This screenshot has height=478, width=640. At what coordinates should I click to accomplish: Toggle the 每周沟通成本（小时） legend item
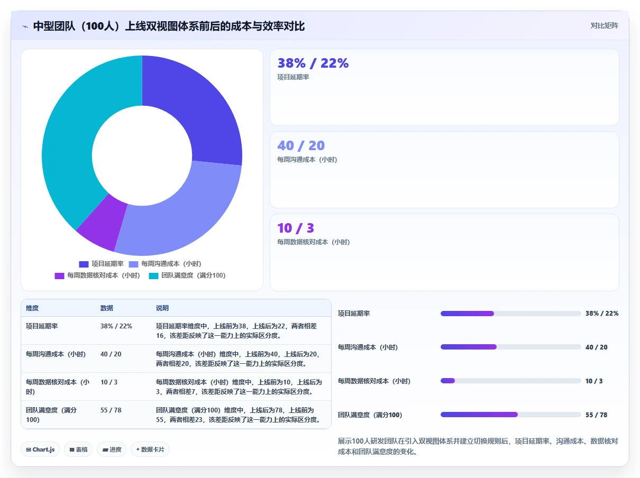[x=165, y=264]
